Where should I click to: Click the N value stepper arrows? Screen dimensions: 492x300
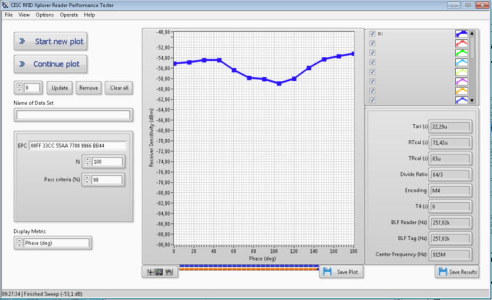87,162
